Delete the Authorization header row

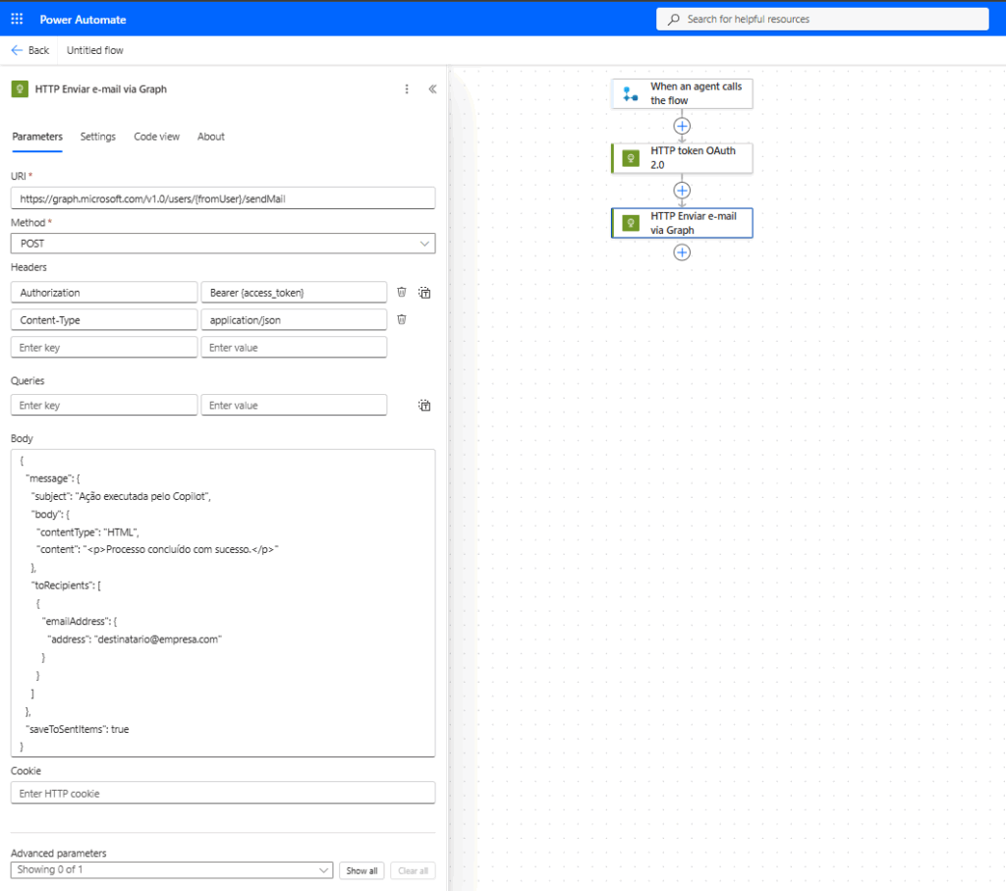coord(402,292)
